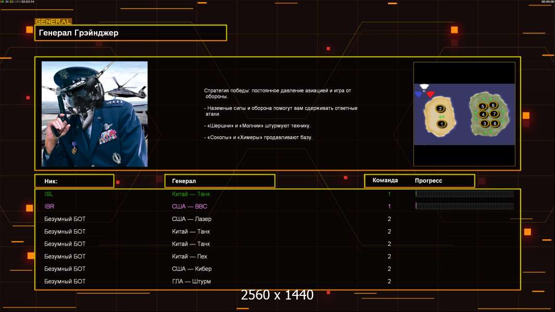Select start position 6 on the map
Viewport: 555px width, 312px height.
[493, 105]
